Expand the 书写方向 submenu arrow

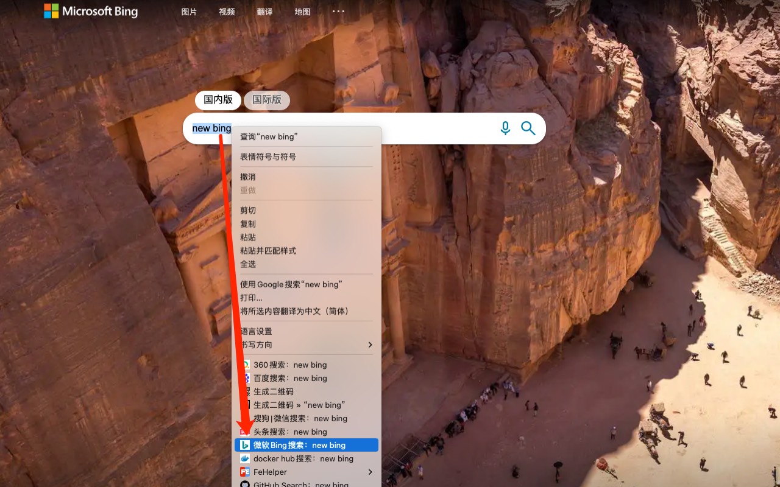[x=370, y=344]
